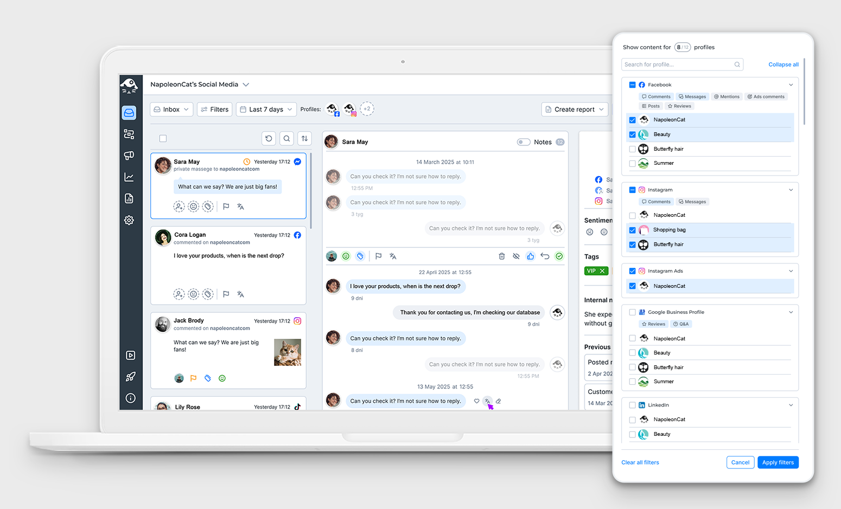The height and width of the screenshot is (509, 841).
Task: Click the orange flag on Jack Brody's card
Action: coord(193,378)
